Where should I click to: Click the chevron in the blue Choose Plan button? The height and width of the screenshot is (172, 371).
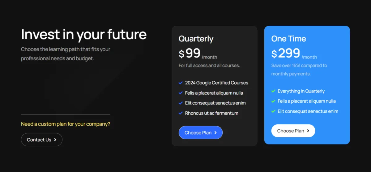[215, 133]
